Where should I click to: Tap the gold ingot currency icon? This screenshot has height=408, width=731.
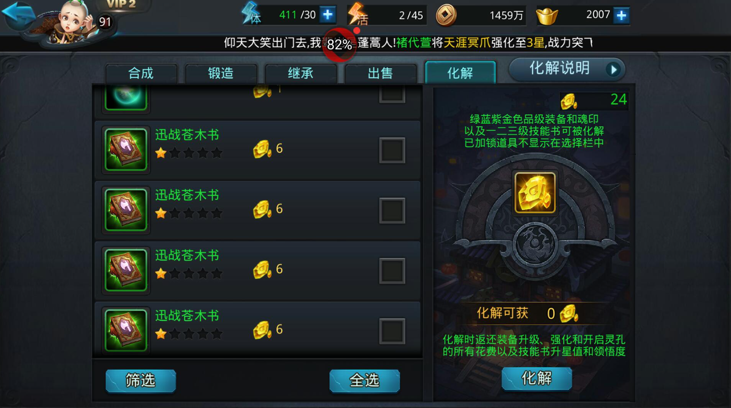pyautogui.click(x=547, y=16)
